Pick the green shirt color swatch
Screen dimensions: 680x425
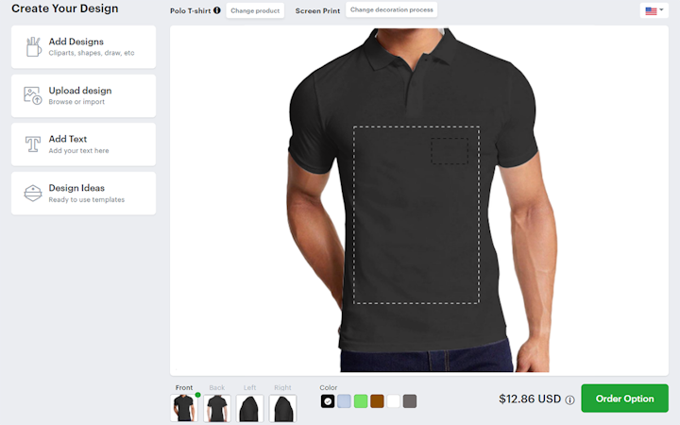click(361, 401)
